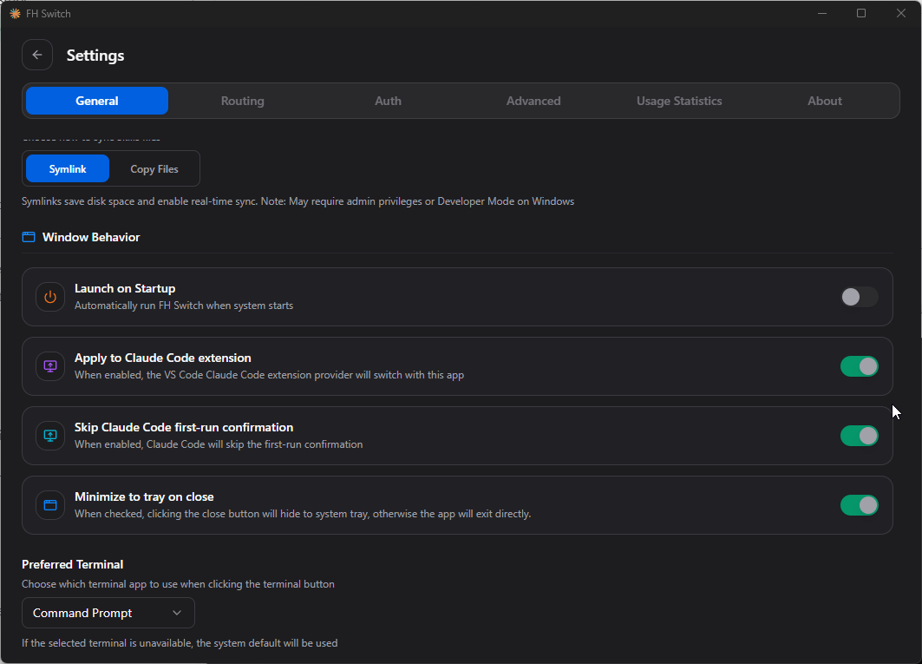Viewport: 922px width, 664px height.
Task: Maximize the FH Switch window
Action: [x=861, y=14]
